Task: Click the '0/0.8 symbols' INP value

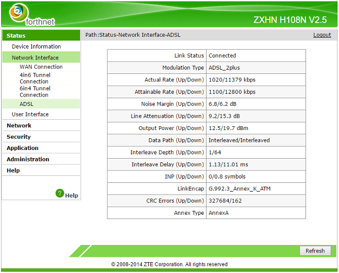Action: pyautogui.click(x=227, y=176)
